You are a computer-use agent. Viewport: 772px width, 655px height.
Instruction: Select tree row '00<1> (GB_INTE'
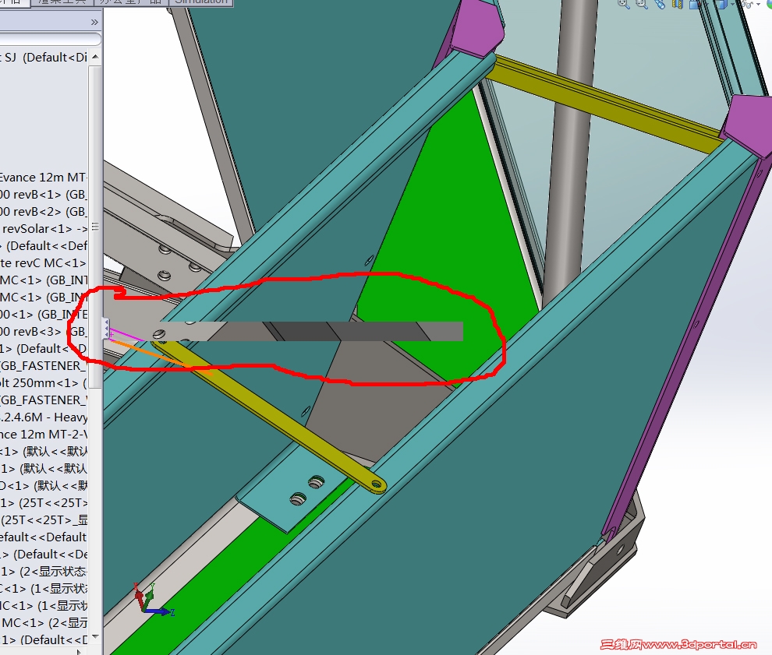[44, 314]
